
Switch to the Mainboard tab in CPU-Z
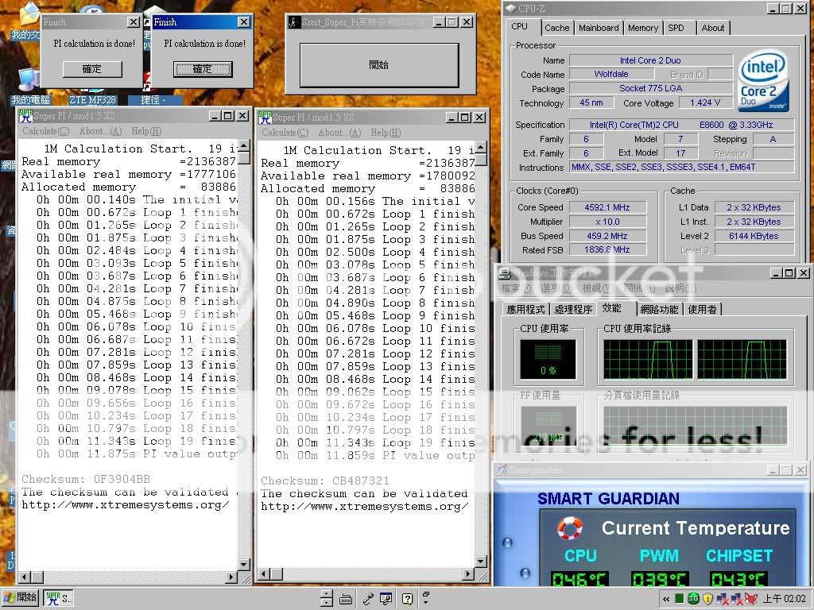click(599, 28)
